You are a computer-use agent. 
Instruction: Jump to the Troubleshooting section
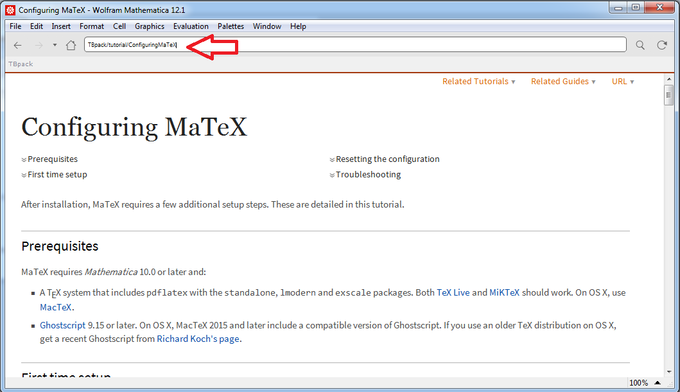pyautogui.click(x=365, y=175)
